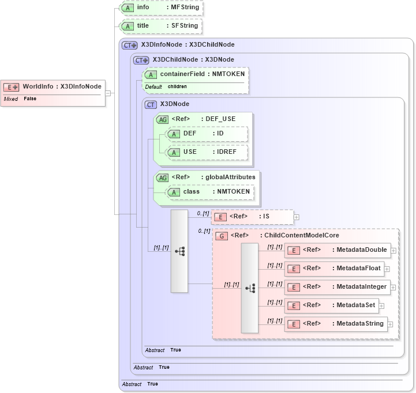Click the choice compositor in ChildContentModelCore

[x=250, y=288]
